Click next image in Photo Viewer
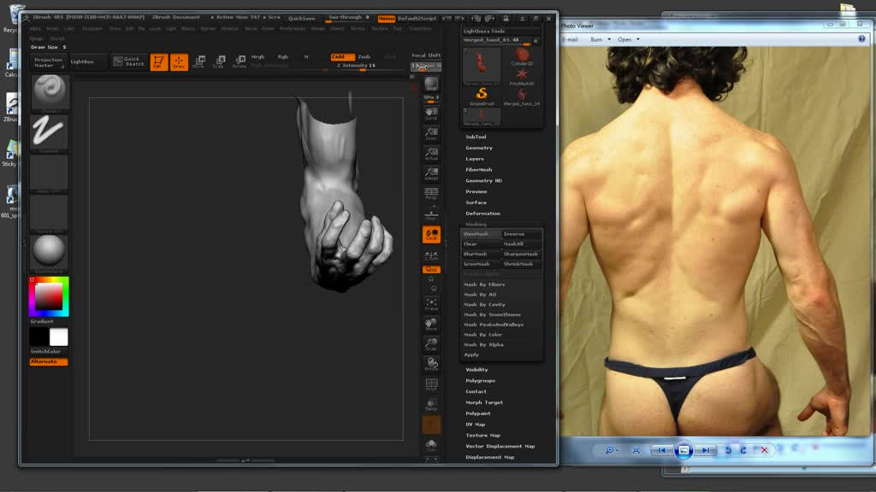Viewport: 876px width, 492px height. coord(706,450)
